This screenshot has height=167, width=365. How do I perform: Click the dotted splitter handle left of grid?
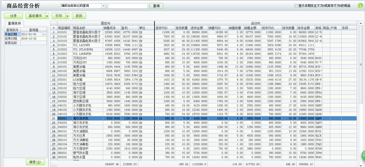click(49, 94)
